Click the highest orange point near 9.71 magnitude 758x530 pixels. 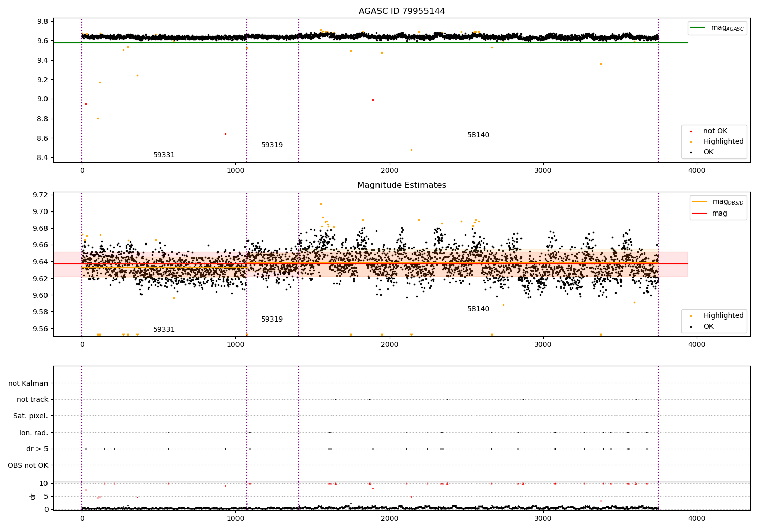(x=321, y=204)
